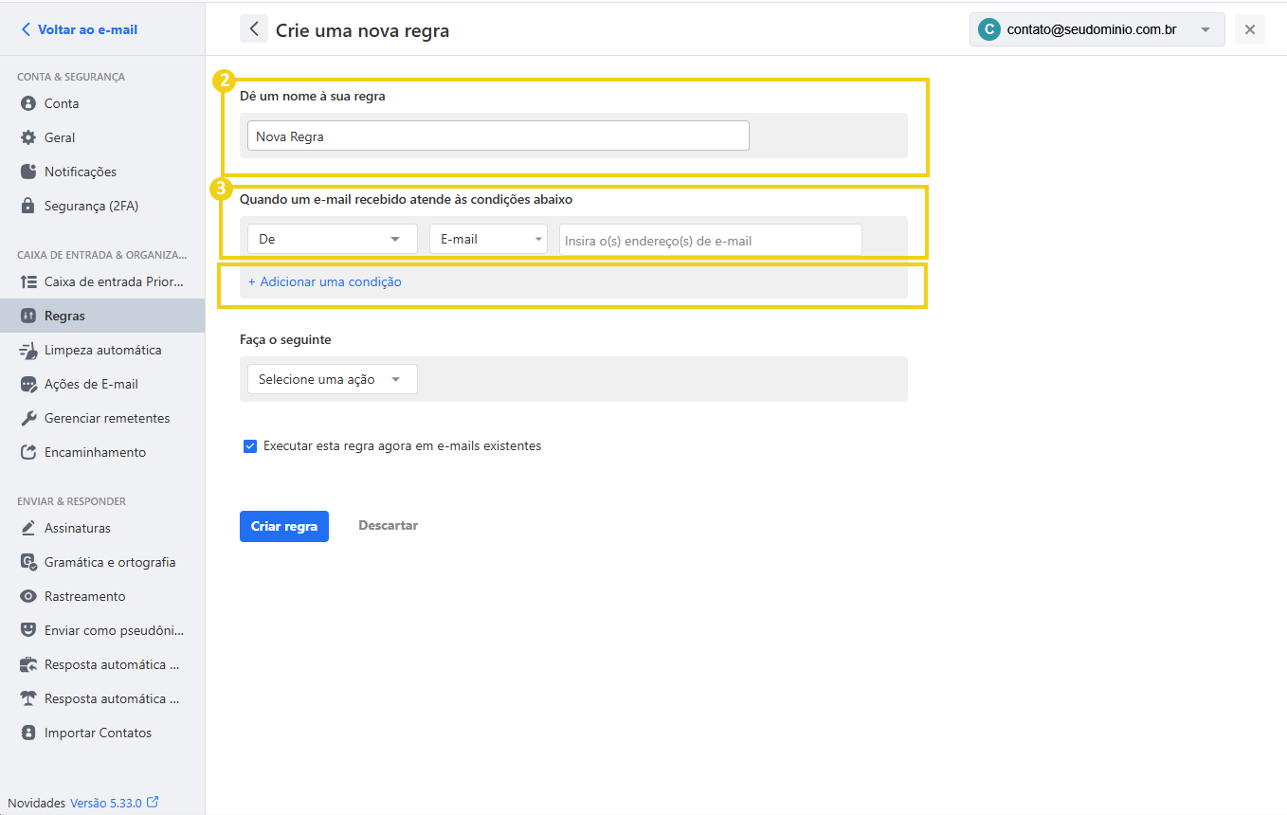This screenshot has width=1287, height=815.
Task: Open the E-mail field type dropdown
Action: [488, 239]
